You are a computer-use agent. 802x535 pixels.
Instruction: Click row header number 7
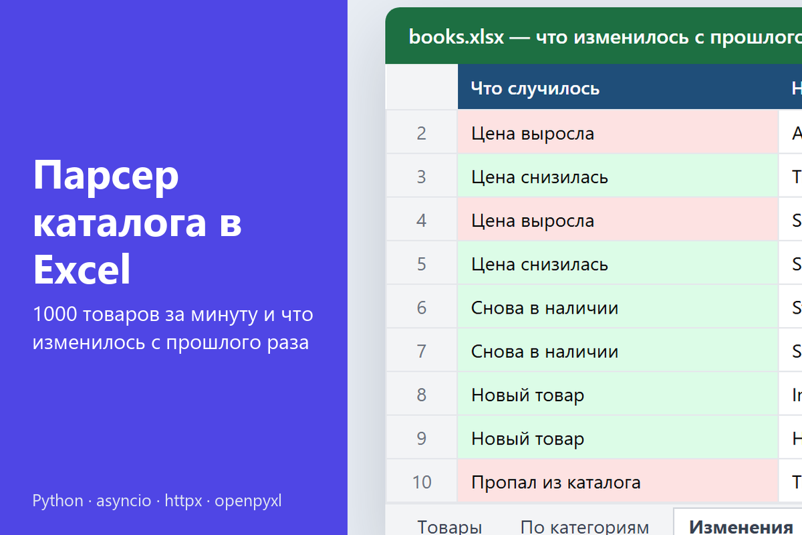[x=422, y=351]
